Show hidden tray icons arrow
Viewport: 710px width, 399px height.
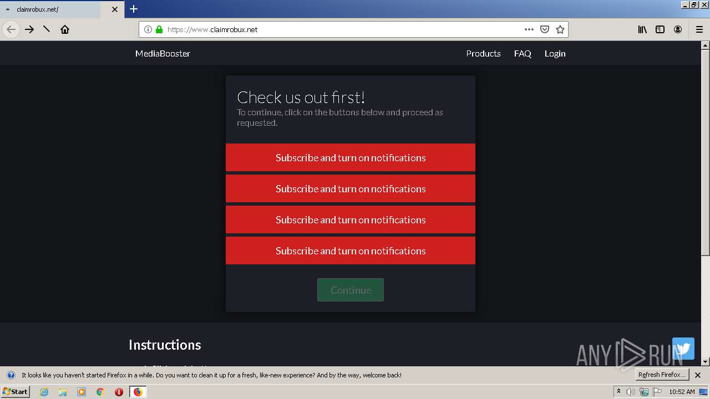[x=618, y=392]
